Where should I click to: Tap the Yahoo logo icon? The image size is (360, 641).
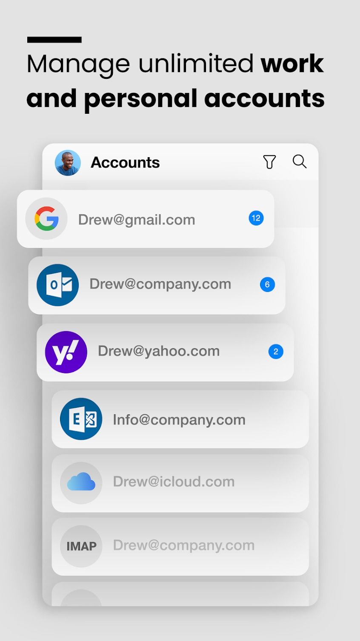66,352
